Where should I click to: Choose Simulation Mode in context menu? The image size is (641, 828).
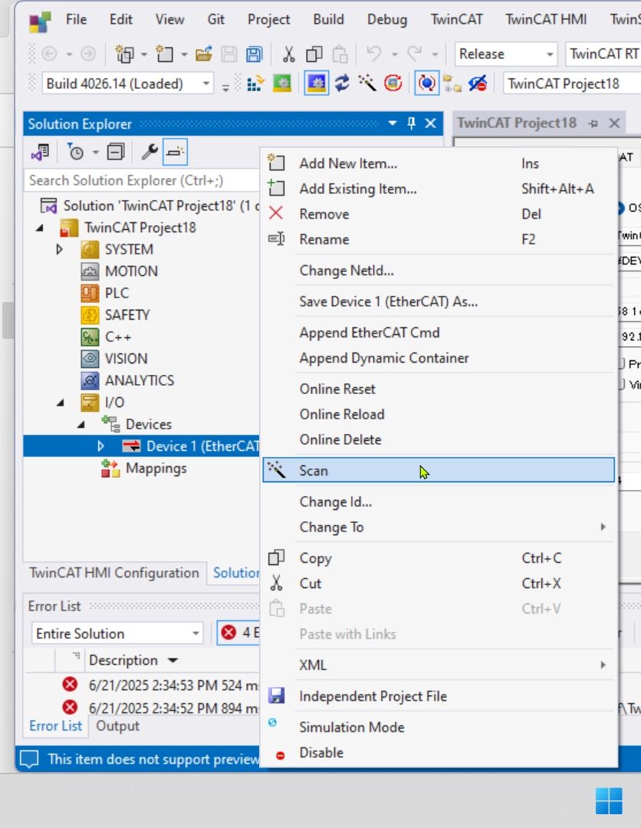[439, 727]
